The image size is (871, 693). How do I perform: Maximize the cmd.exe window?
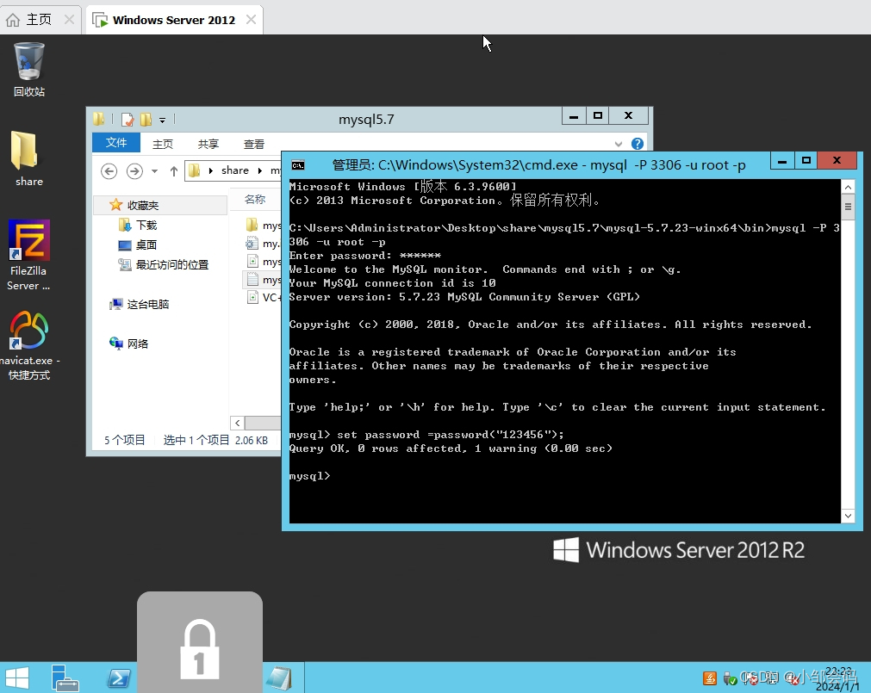(806, 161)
